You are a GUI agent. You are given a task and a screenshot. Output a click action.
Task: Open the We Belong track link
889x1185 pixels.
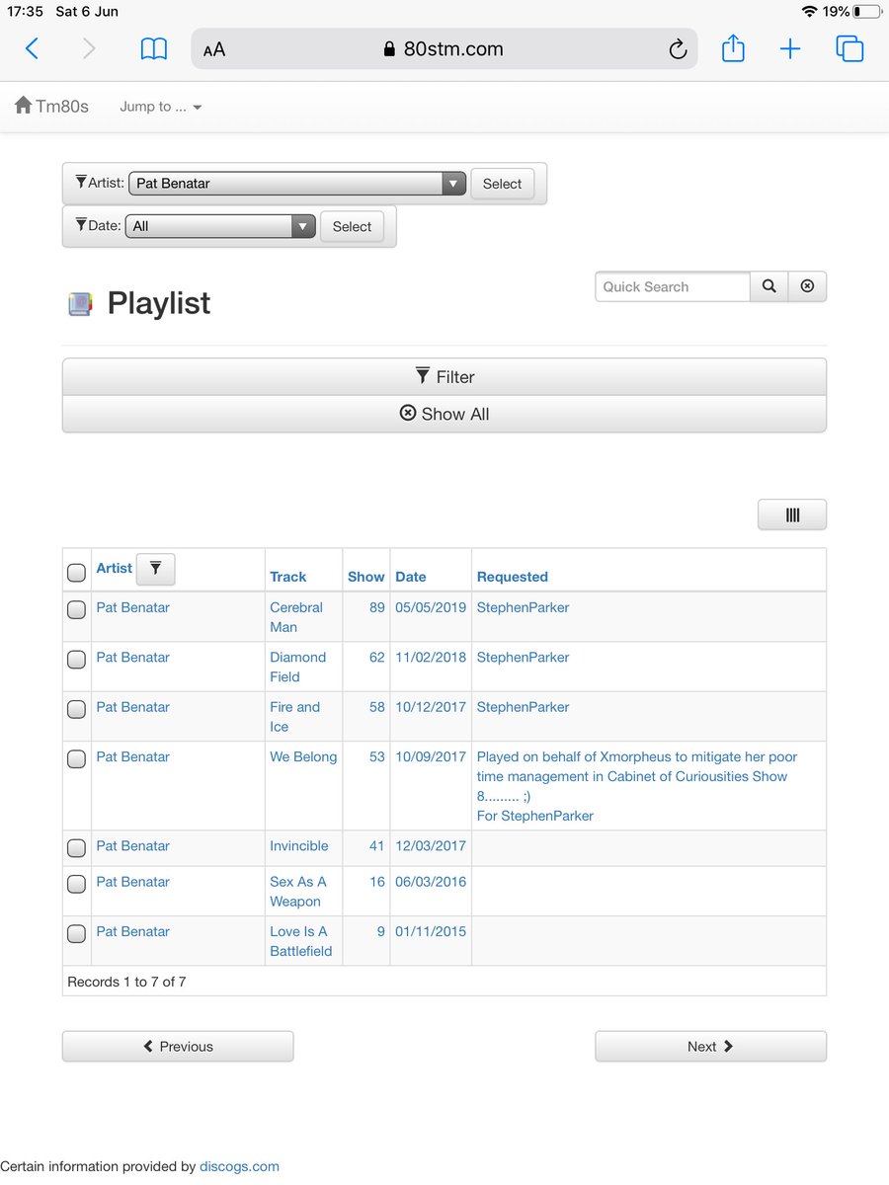click(303, 756)
